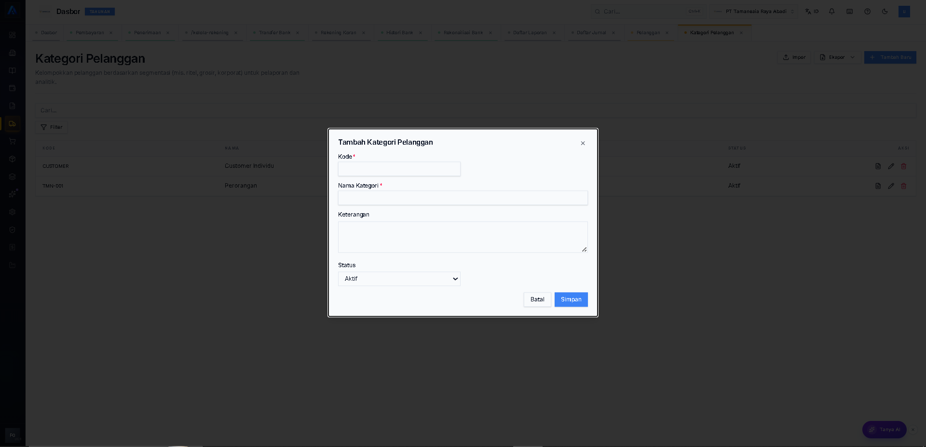Click the edit pencil icon for CUSTOMER row
Screen dimensions: 926x447
point(891,166)
